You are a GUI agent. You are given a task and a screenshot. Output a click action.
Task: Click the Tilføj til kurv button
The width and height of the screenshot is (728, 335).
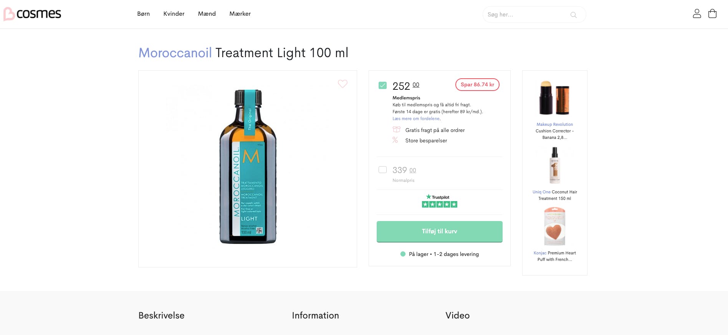coord(439,231)
